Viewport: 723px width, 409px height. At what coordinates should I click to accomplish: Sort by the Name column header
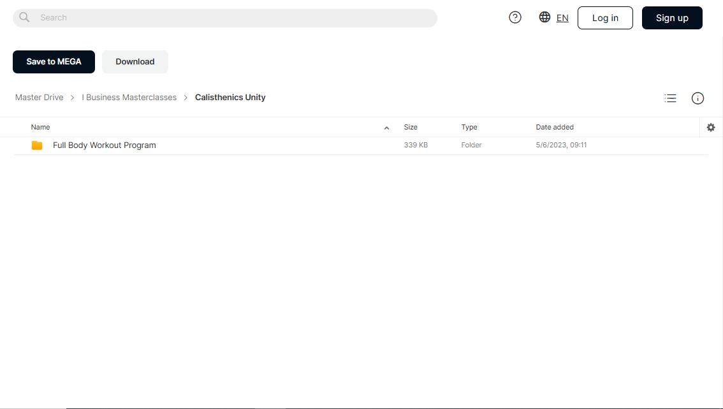(41, 127)
